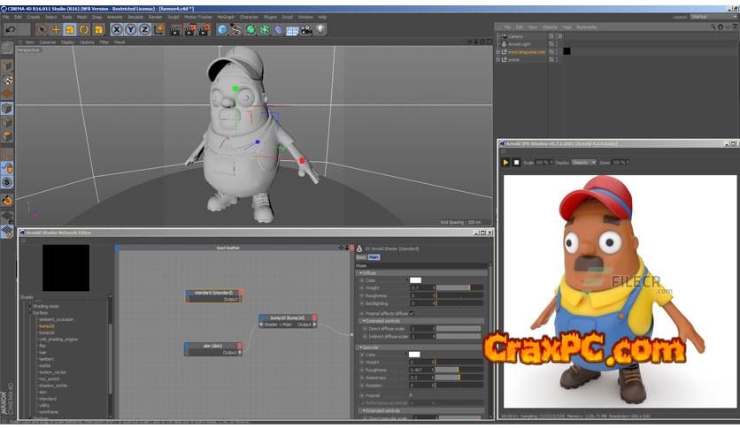Viewport: 740px width, 428px height.
Task: Select bump2d in the shader list
Action: 46,325
